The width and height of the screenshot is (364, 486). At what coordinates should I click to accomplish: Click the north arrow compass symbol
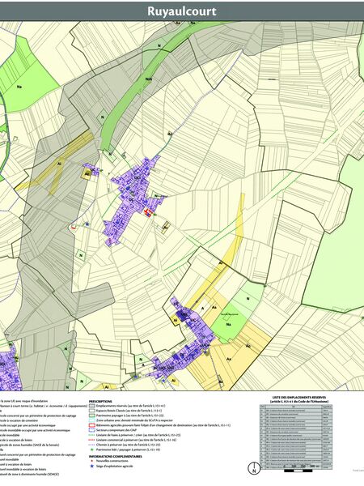tap(255, 468)
